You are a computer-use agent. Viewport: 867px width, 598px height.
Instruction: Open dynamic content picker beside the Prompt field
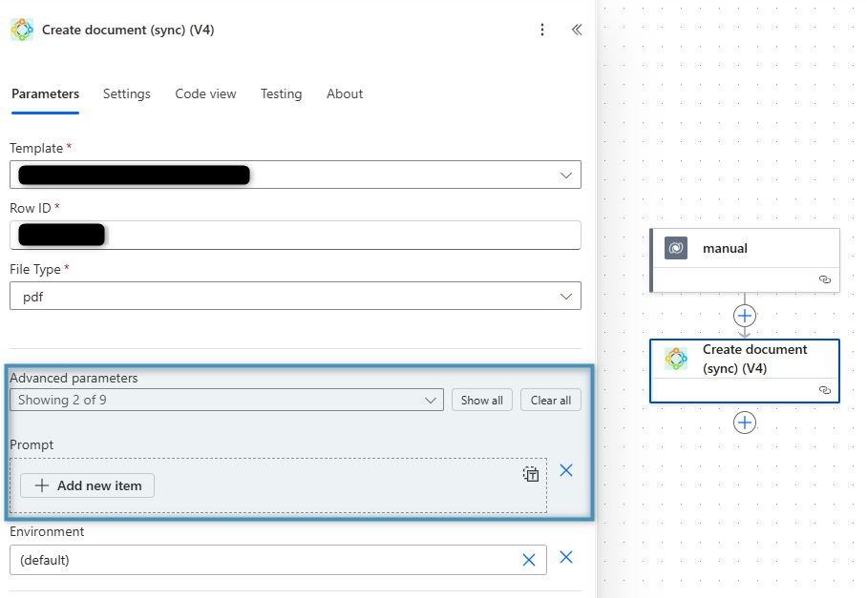(x=531, y=474)
